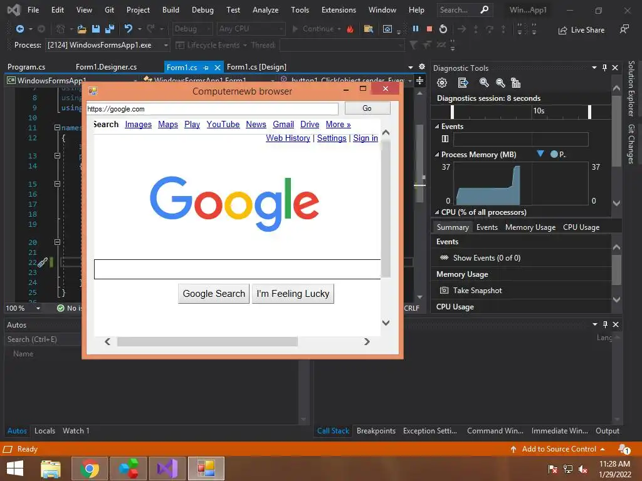This screenshot has height=481, width=642.
Task: Click the browser horizontal scrollbar thumb
Action: click(x=207, y=341)
